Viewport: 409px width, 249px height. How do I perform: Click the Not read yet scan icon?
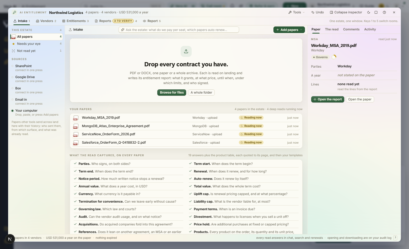[13, 51]
